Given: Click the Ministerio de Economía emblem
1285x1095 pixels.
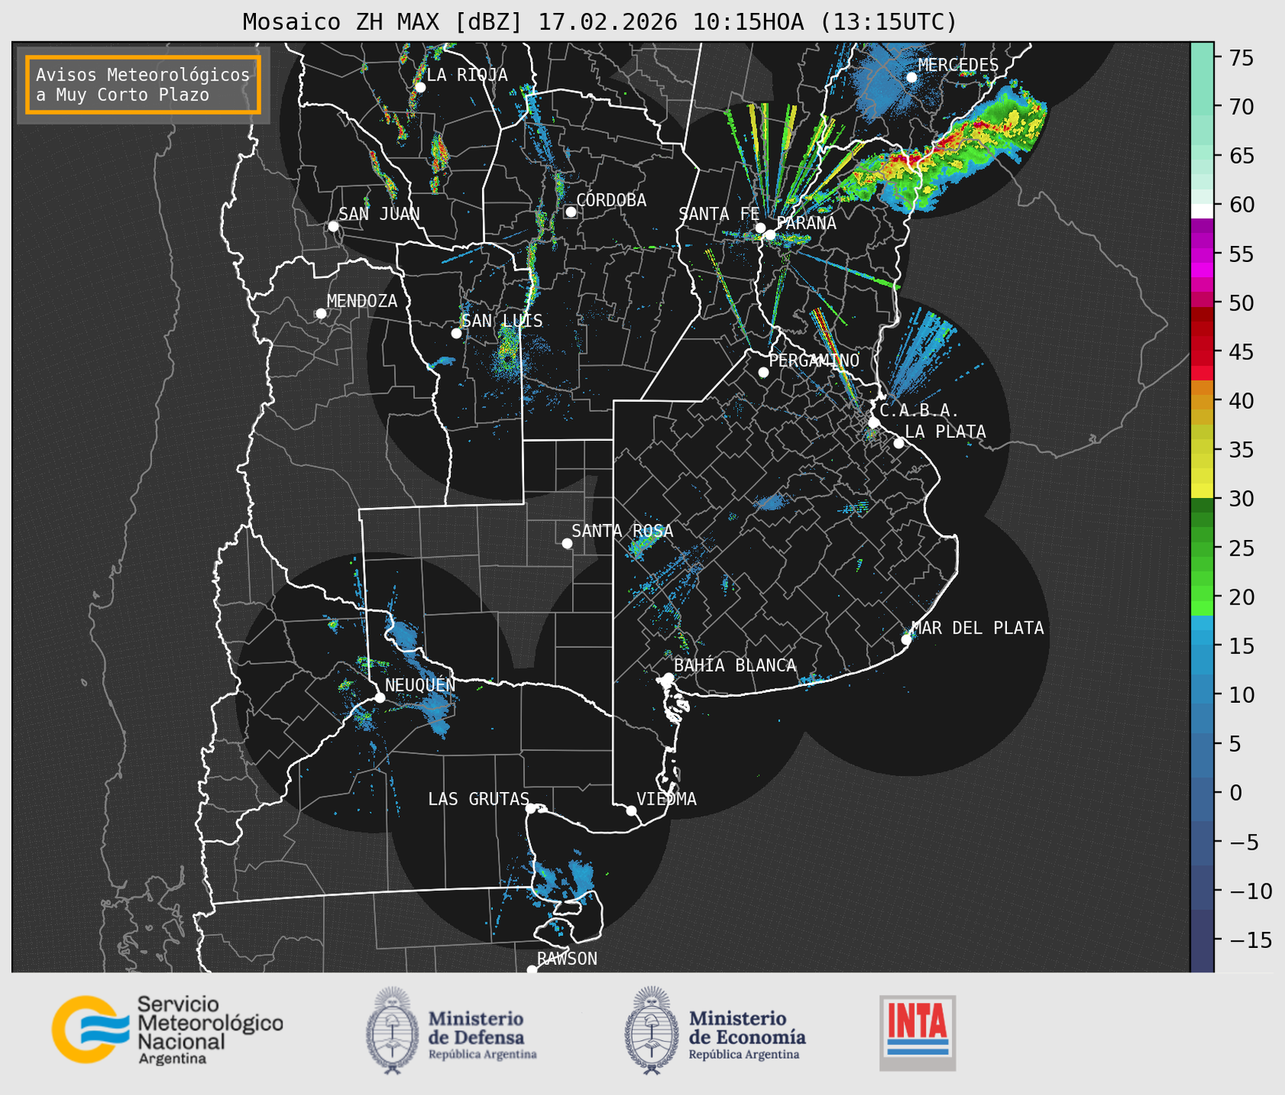Looking at the screenshot, I should pyautogui.click(x=651, y=1030).
